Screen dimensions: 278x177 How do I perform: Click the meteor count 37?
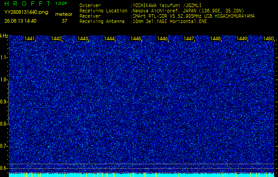65,21
